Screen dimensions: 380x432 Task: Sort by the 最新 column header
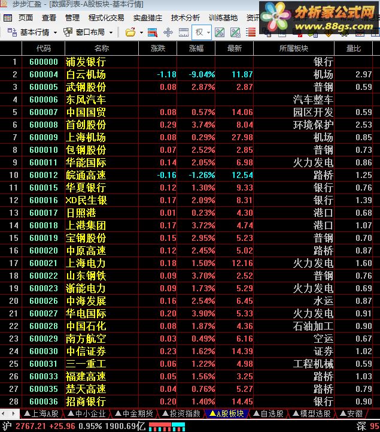pos(235,49)
